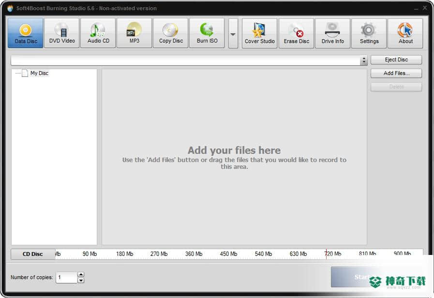Image resolution: width=434 pixels, height=298 pixels.
Task: Click the greyed Delete button
Action: pyautogui.click(x=396, y=87)
